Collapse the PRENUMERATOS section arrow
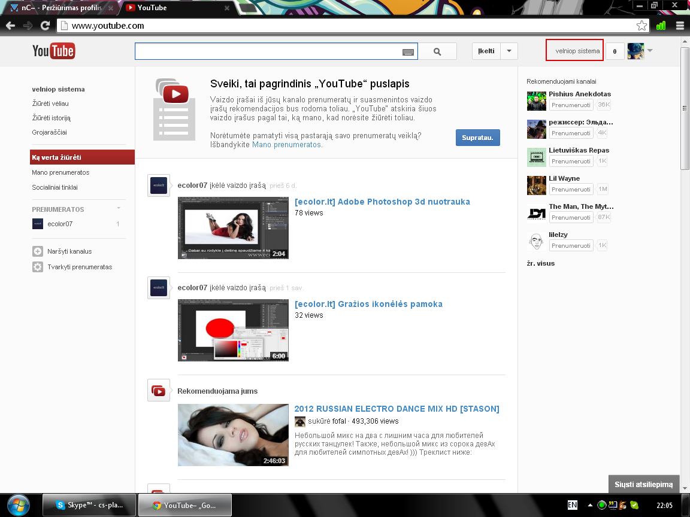Screen dimensions: 690x517 click(119, 208)
